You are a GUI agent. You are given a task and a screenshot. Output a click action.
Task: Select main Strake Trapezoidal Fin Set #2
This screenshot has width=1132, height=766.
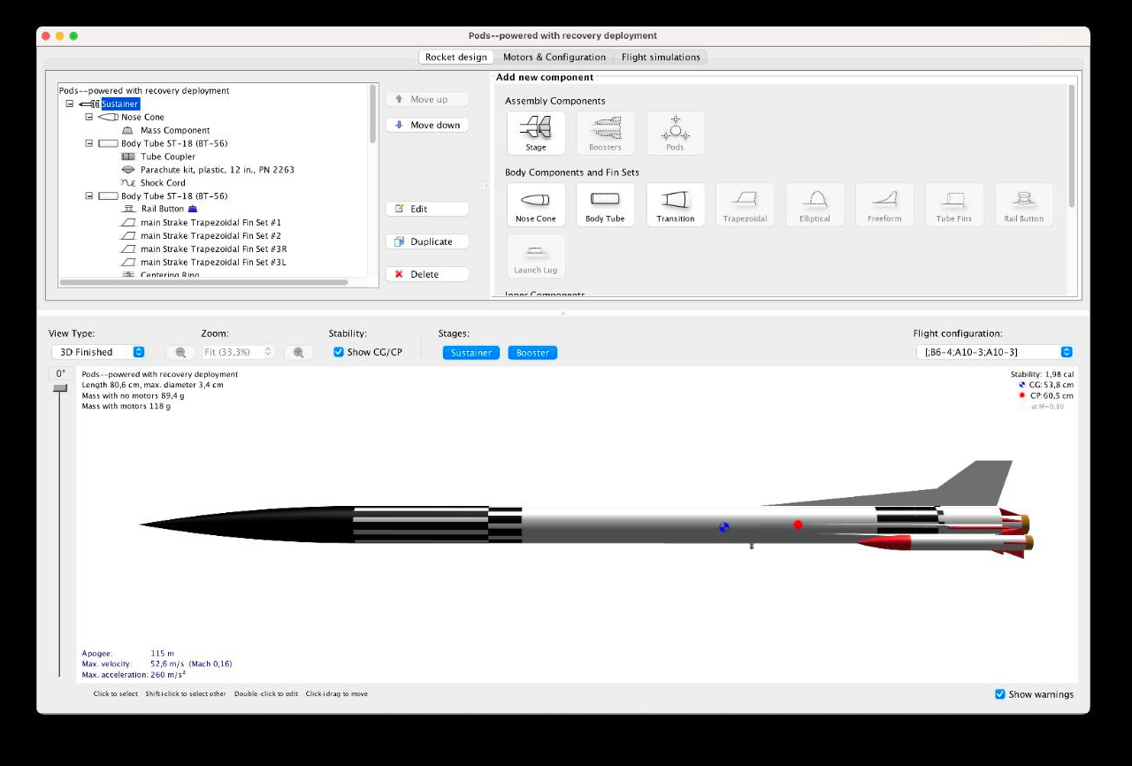point(210,235)
